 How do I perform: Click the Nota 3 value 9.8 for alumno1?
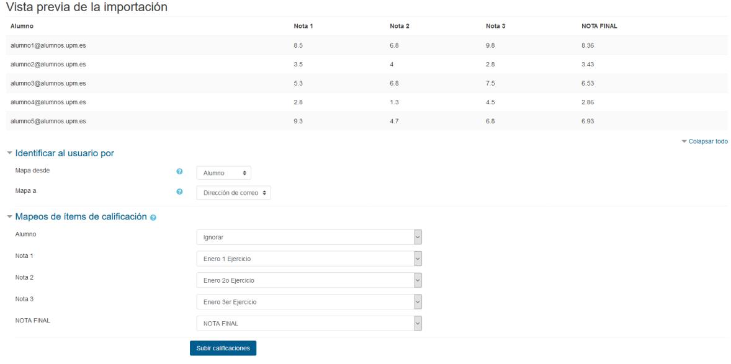[x=490, y=46]
